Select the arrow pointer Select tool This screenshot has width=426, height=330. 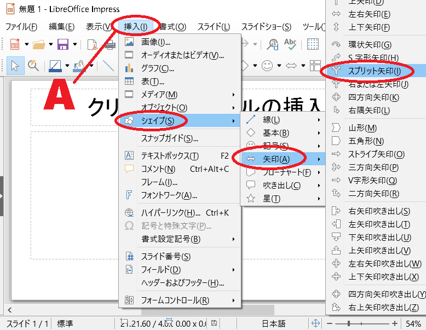pos(15,66)
